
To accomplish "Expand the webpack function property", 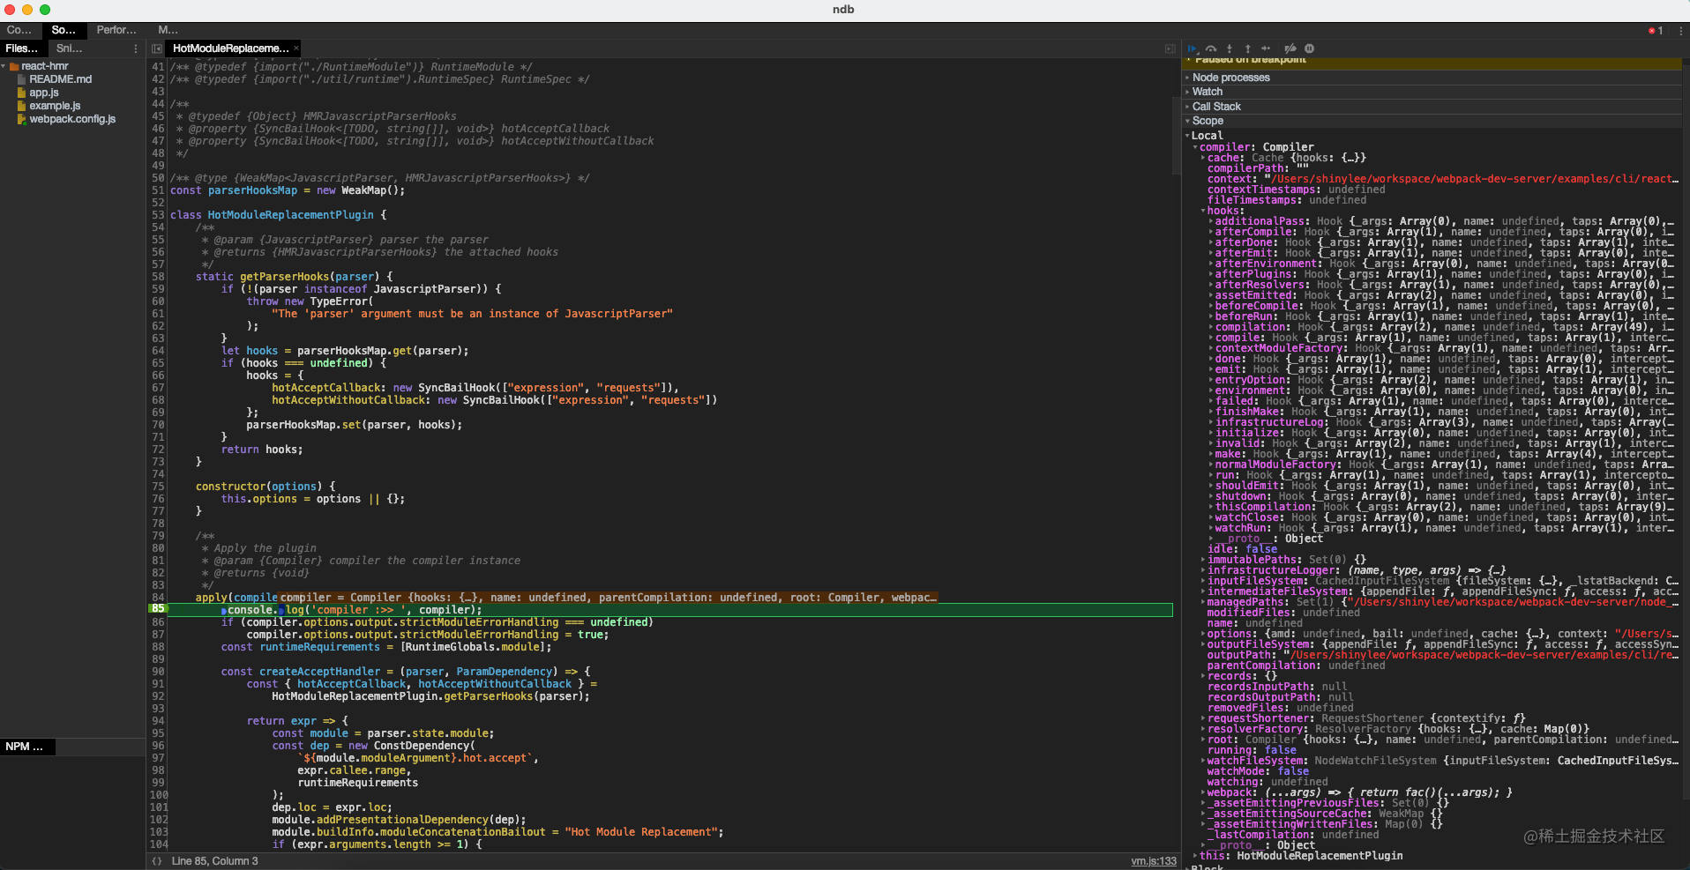I will [x=1203, y=792].
